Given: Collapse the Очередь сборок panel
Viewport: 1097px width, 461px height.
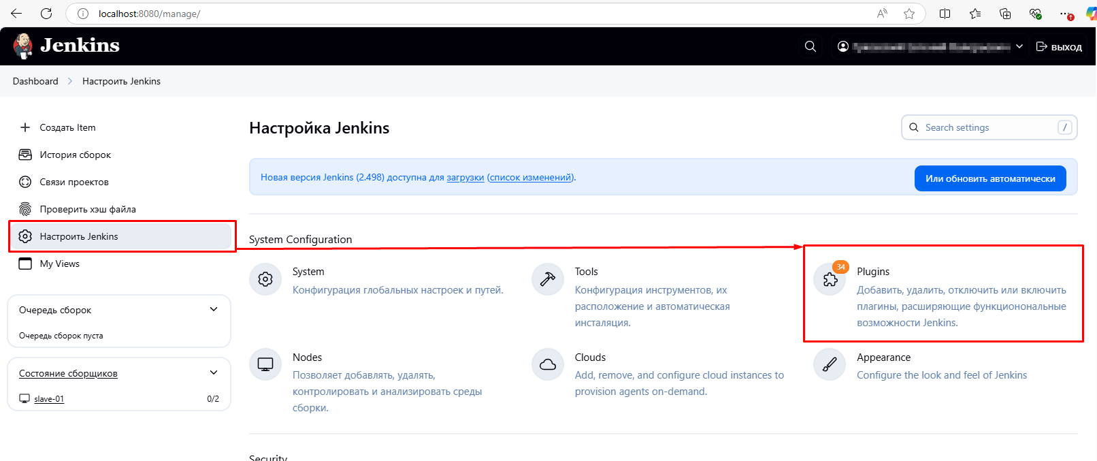Looking at the screenshot, I should tap(214, 309).
